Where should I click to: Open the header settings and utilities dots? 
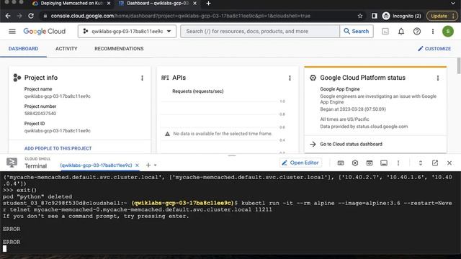(x=433, y=32)
